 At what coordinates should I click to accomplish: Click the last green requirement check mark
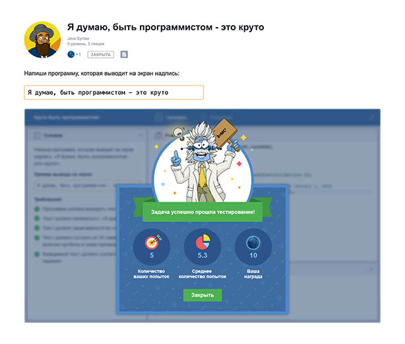coord(37,254)
